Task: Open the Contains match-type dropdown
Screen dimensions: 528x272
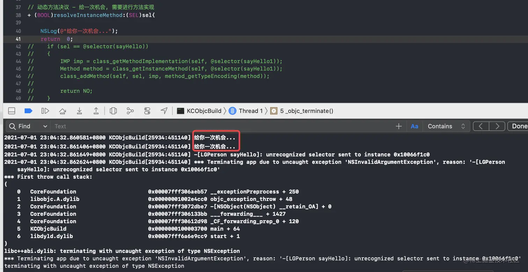Action: (446, 126)
